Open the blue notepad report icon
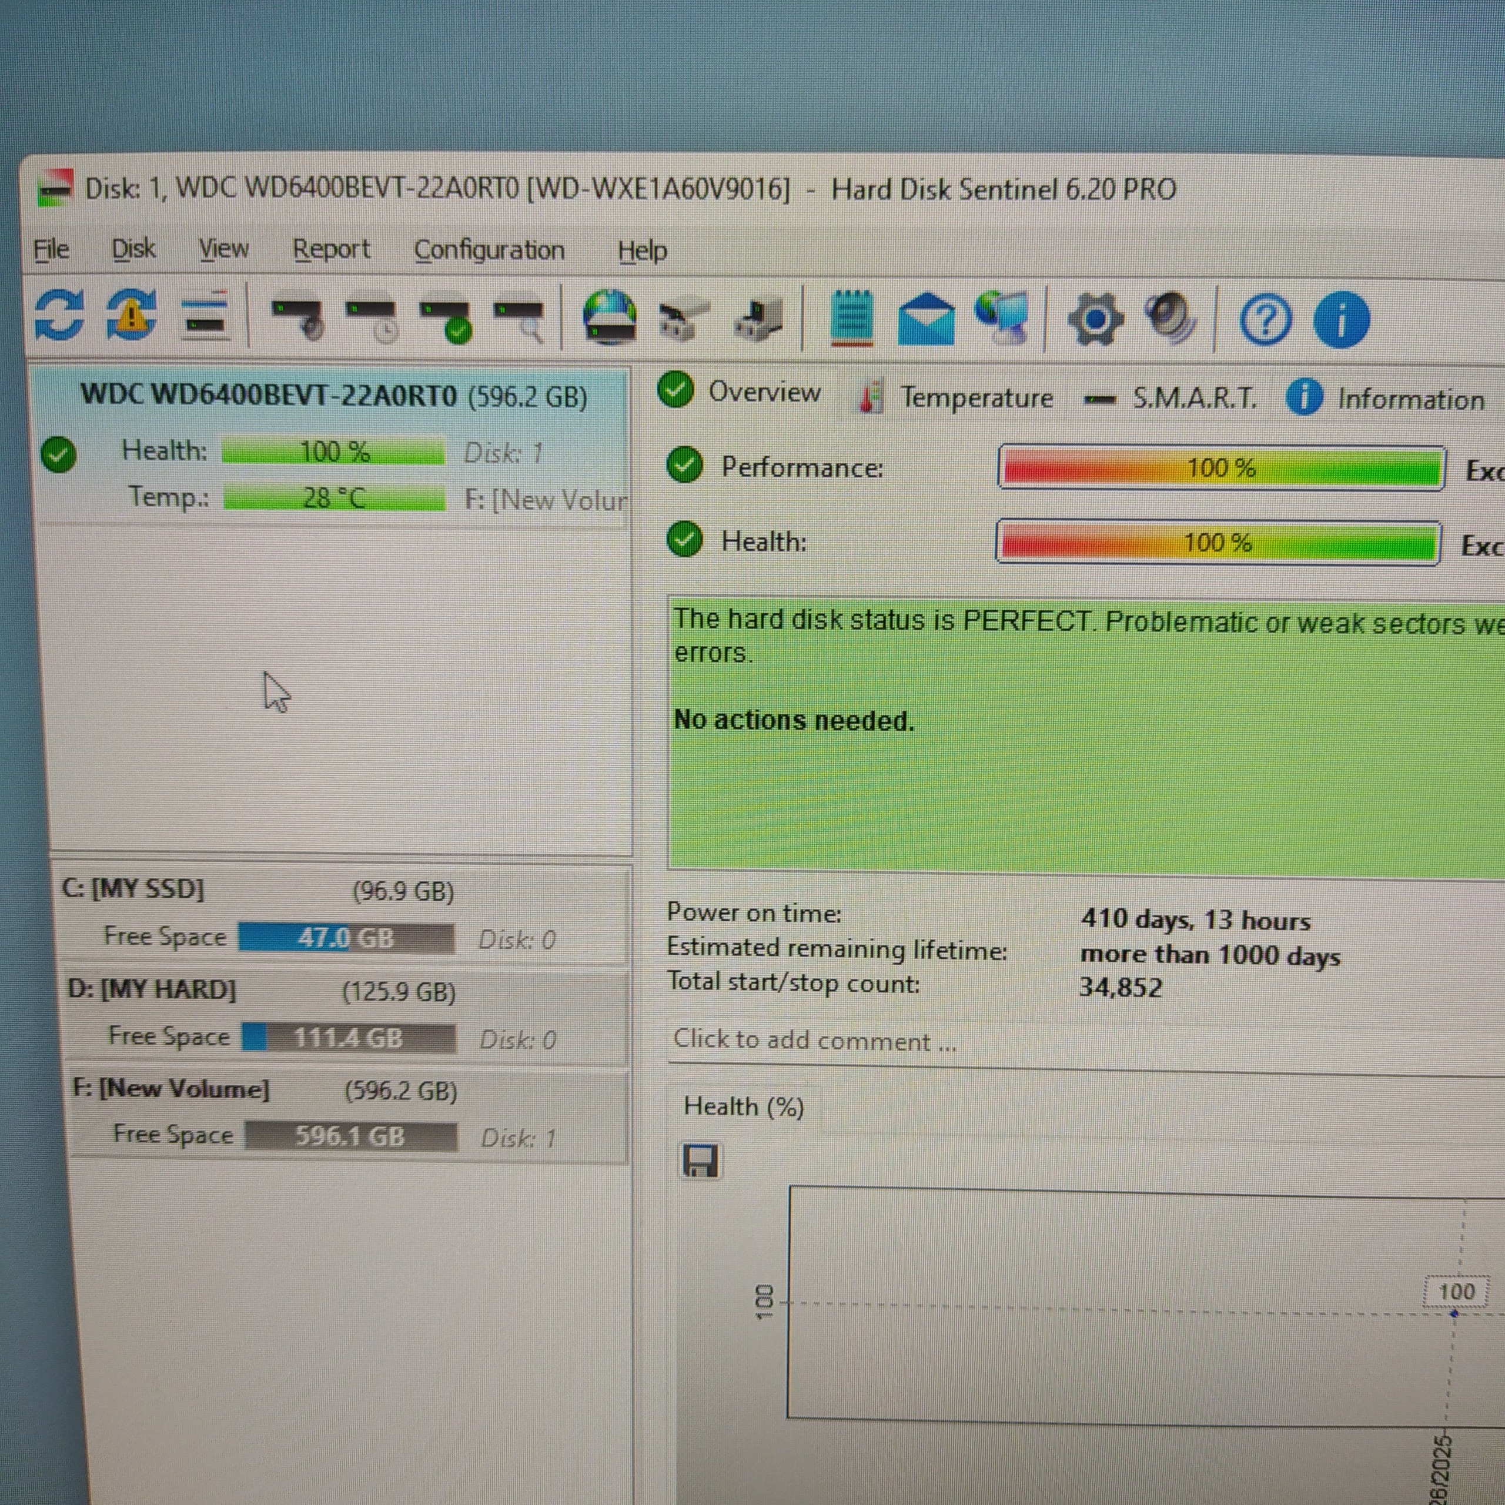The height and width of the screenshot is (1505, 1505). 851,318
